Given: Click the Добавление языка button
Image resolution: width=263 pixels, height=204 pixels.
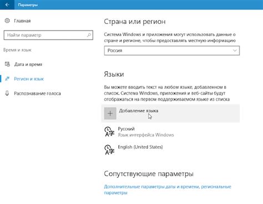Looking at the screenshot, I should pos(170,113).
